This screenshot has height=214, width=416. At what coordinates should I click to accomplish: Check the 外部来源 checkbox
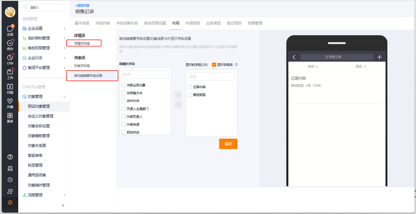click(x=124, y=124)
